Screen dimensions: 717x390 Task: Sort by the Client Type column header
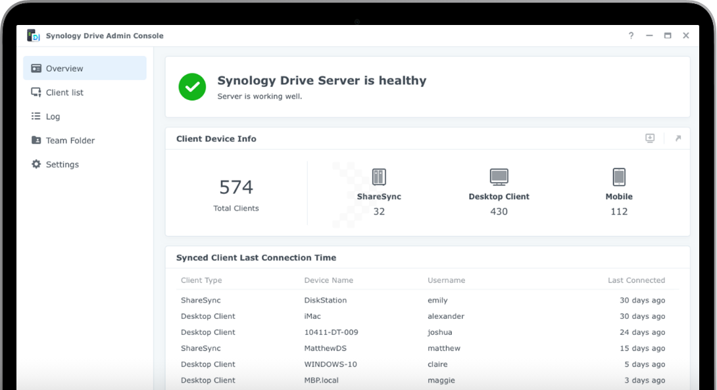201,280
